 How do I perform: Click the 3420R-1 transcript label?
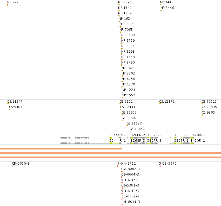click(198, 141)
